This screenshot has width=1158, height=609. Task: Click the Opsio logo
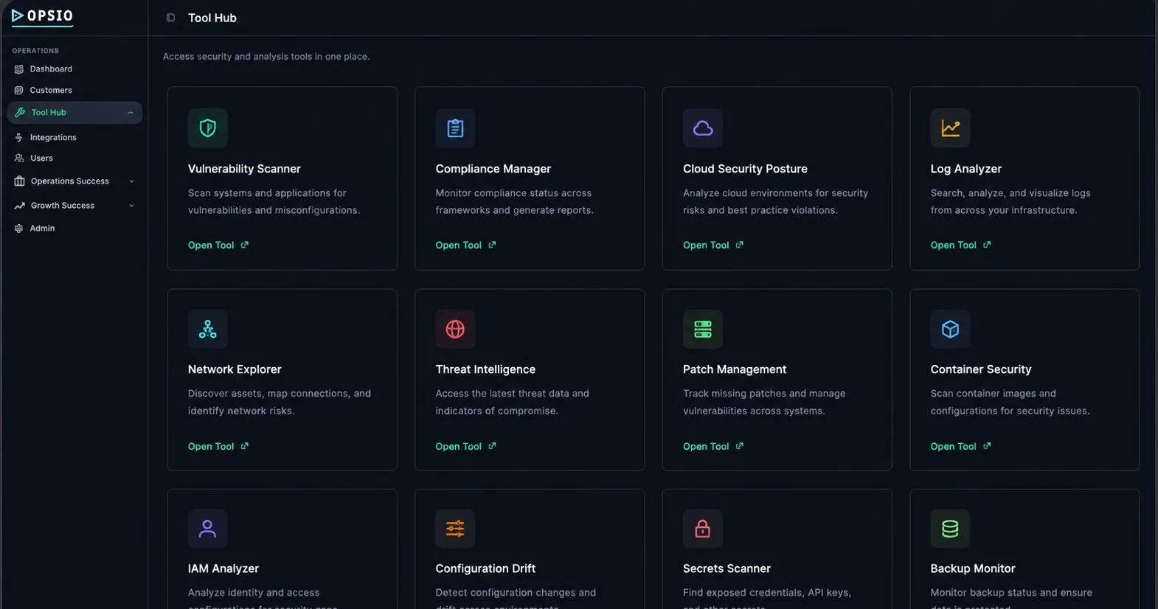pos(42,15)
